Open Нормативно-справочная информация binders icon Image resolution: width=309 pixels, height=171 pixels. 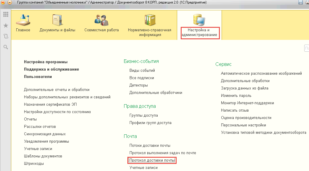click(x=150, y=20)
